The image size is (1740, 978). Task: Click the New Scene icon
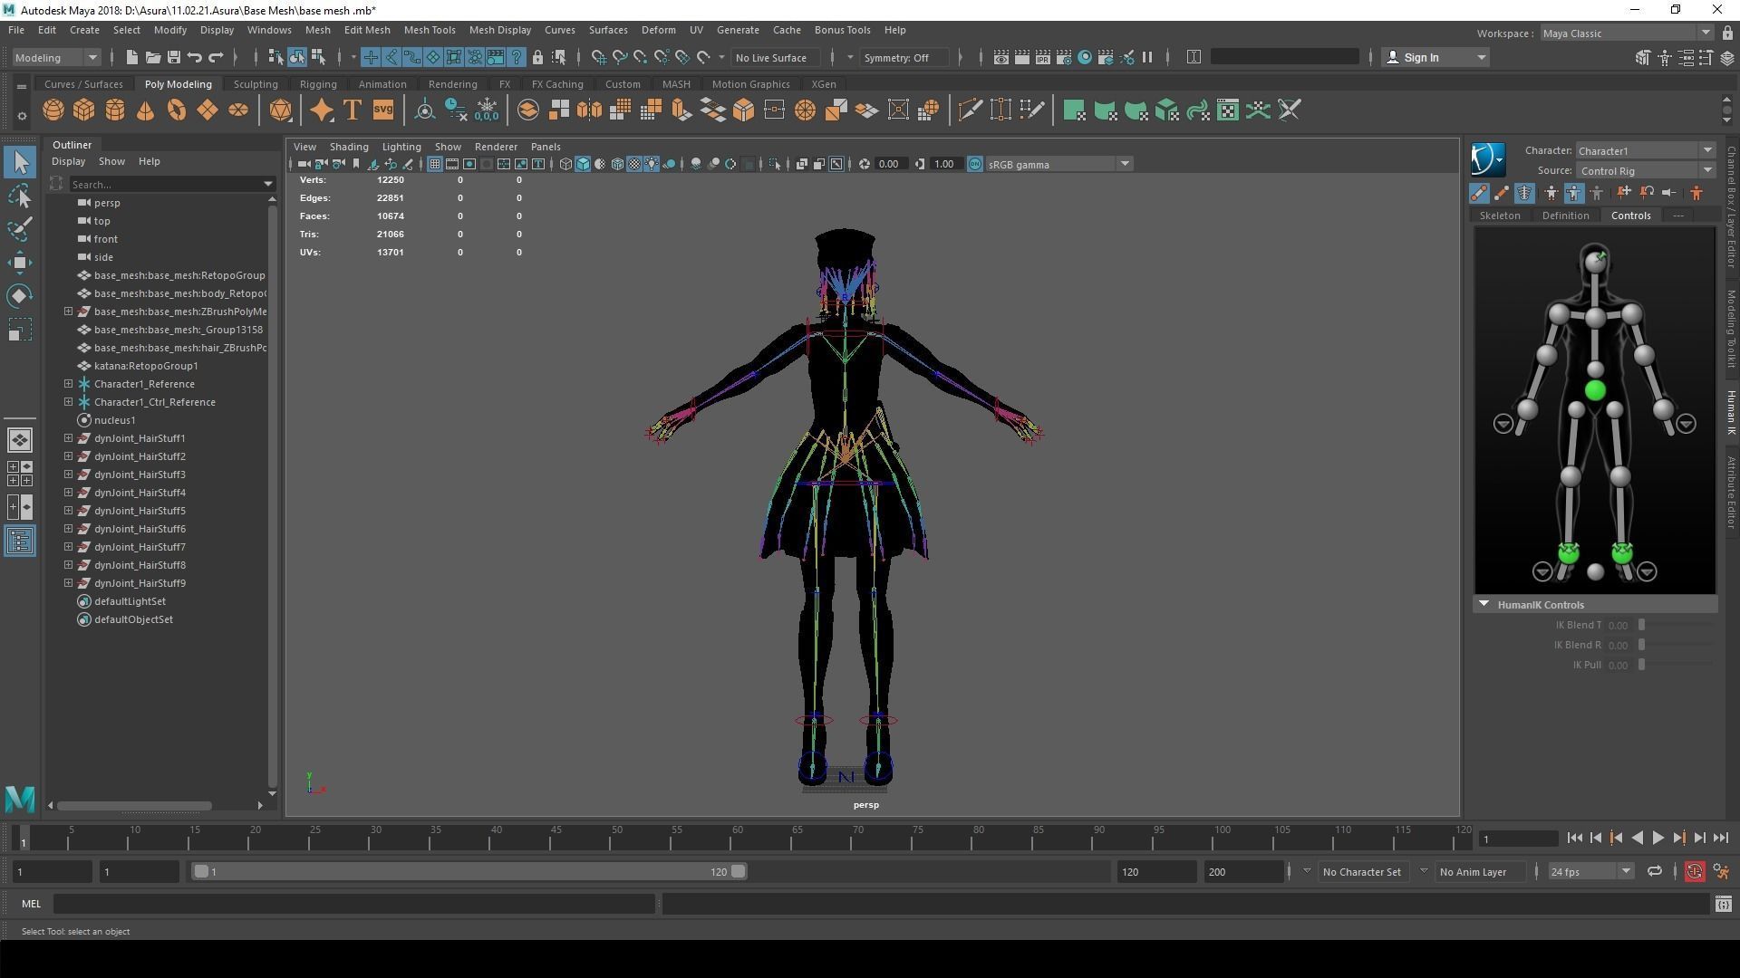[x=132, y=58]
